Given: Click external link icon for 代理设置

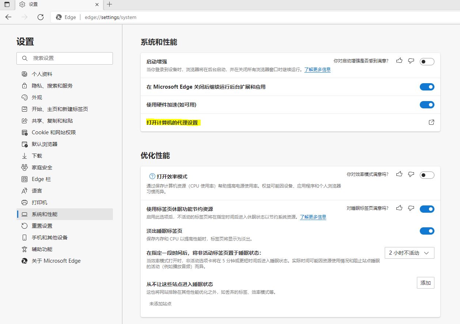Looking at the screenshot, I should (431, 122).
